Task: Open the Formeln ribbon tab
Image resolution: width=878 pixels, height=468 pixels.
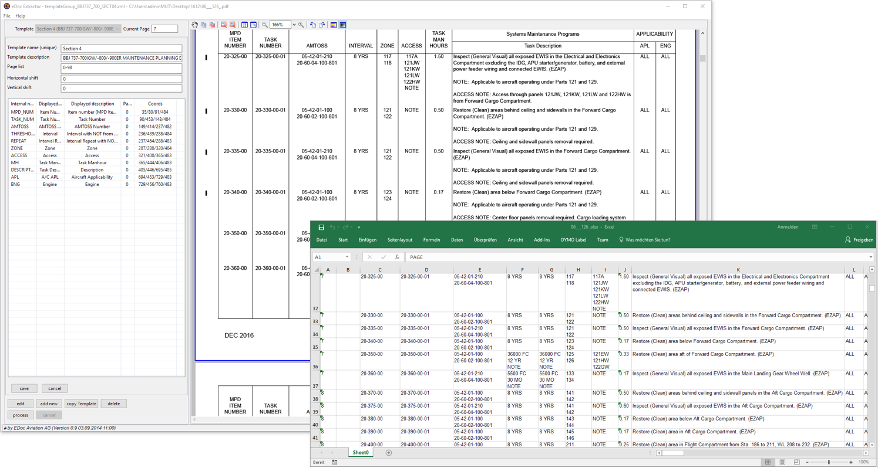Action: (432, 240)
